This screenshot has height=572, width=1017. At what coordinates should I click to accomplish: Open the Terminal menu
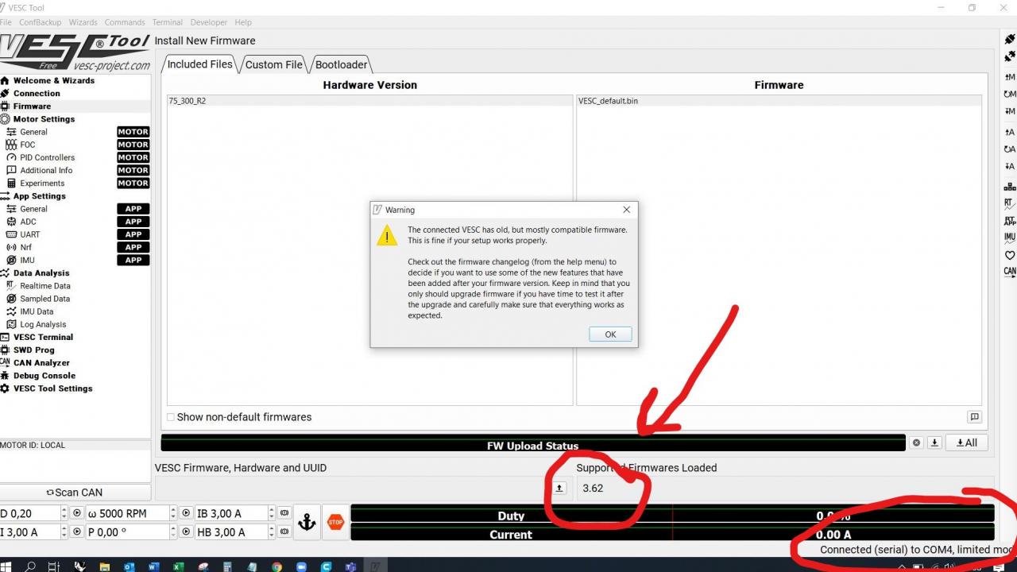167,22
